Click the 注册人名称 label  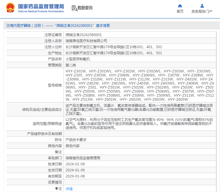tap(53, 41)
